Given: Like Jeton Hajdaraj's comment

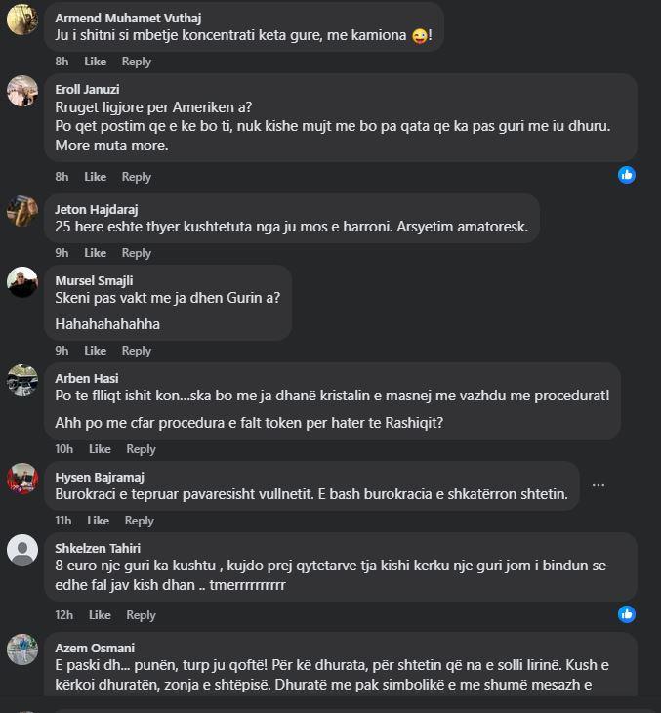Looking at the screenshot, I should [95, 253].
